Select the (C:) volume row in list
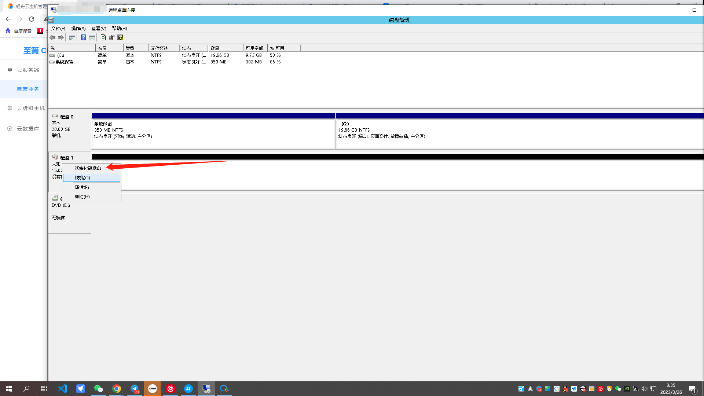704x396 pixels. click(60, 55)
